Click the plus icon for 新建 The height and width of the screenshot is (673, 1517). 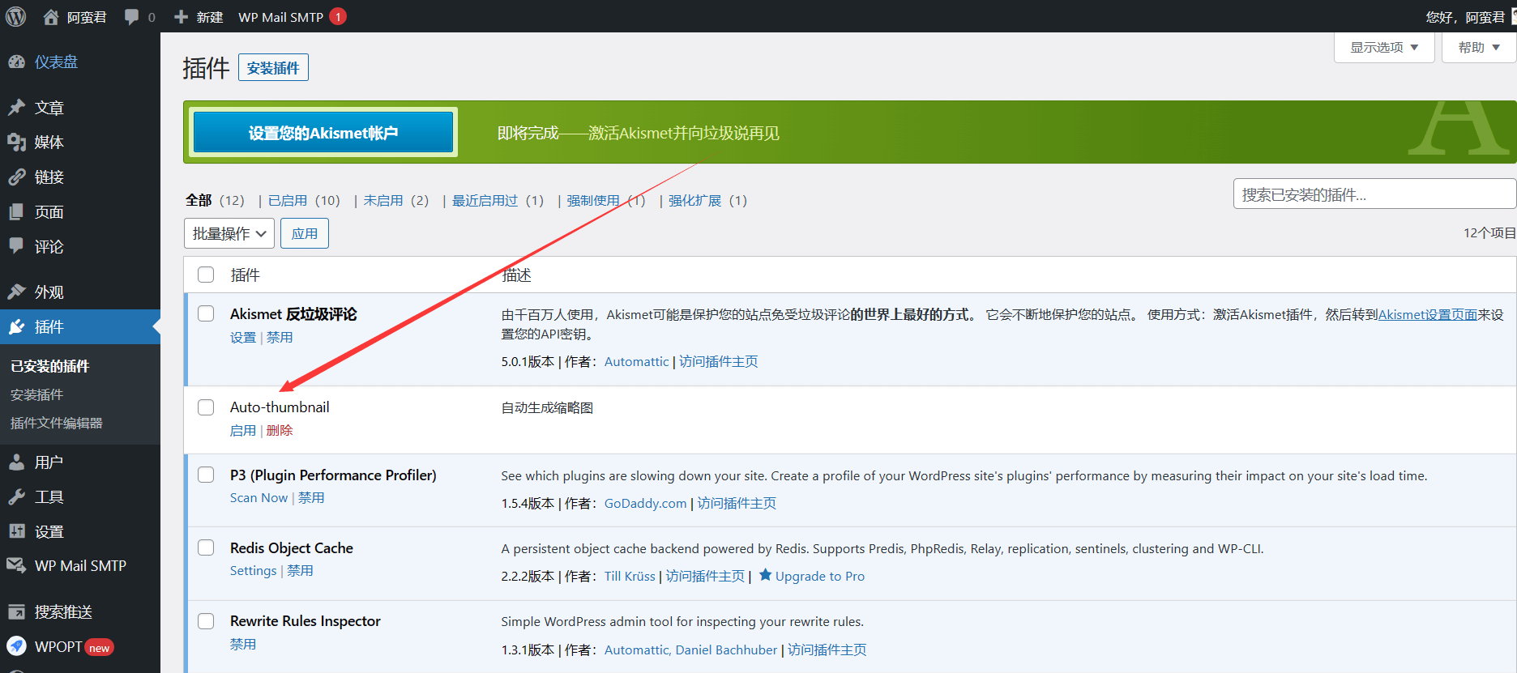[x=182, y=17]
